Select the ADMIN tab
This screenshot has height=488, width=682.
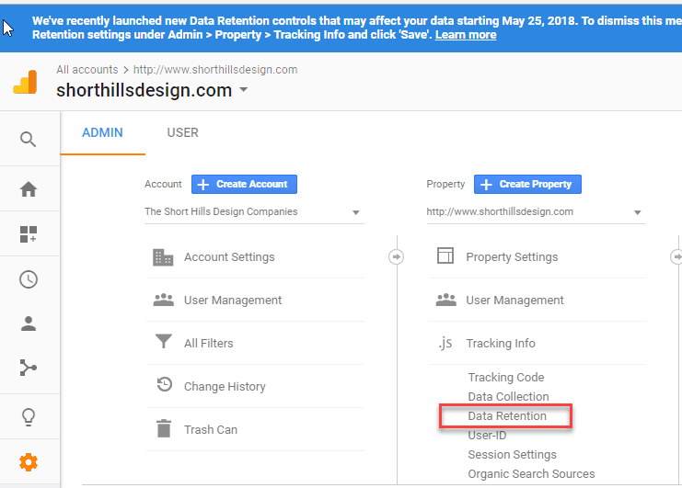coord(102,132)
